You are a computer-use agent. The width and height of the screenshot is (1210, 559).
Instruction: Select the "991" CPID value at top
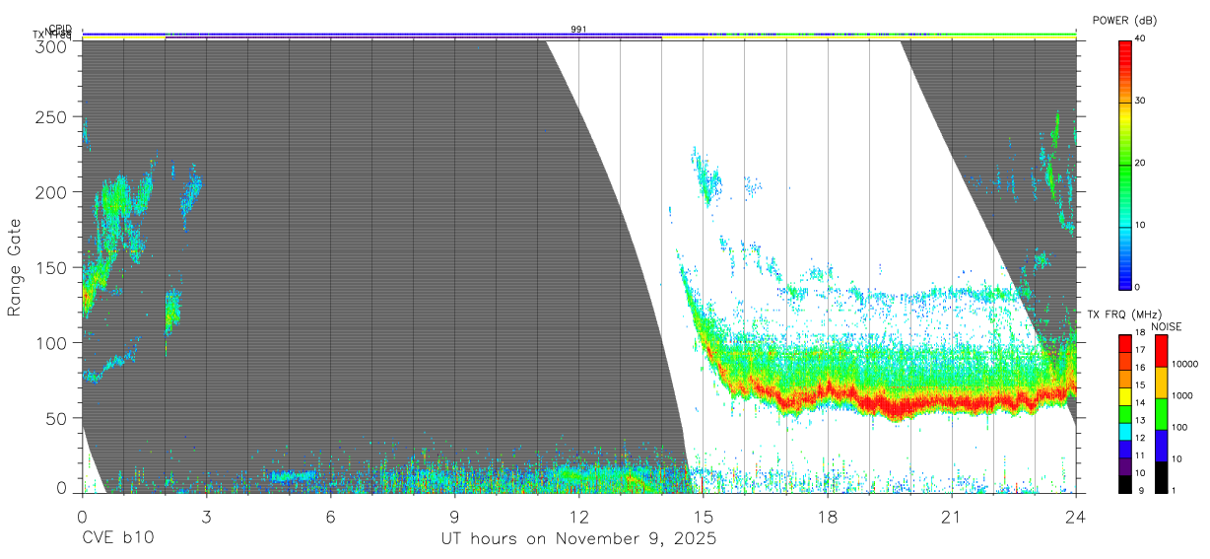click(578, 30)
